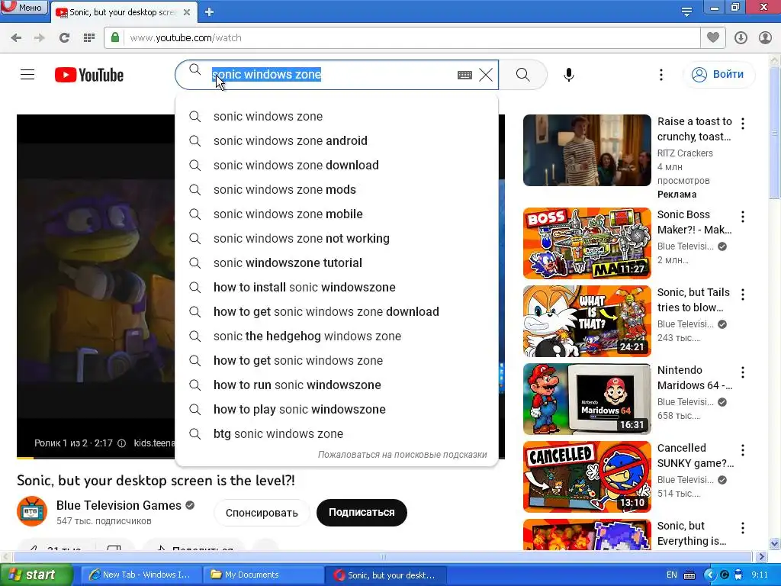Open options for 'Sonic, but Tails' video
The image size is (781, 586).
[x=743, y=294]
